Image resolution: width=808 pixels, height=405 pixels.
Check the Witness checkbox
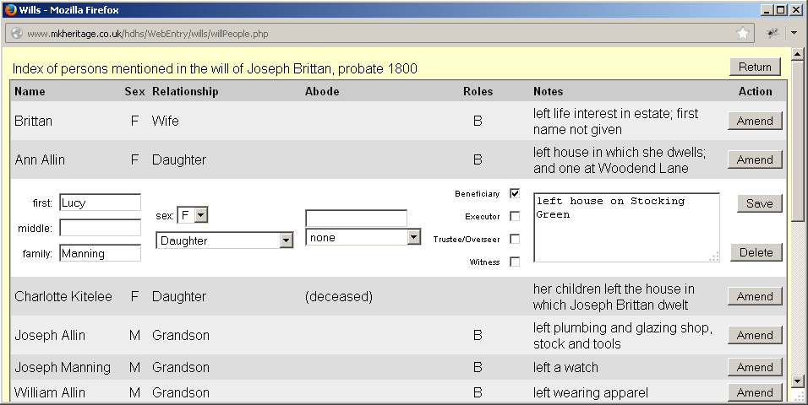515,262
